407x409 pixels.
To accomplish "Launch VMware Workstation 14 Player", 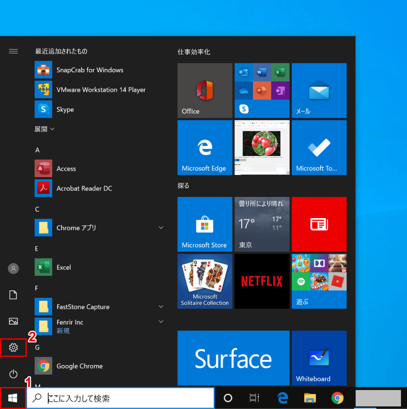I will click(x=99, y=90).
